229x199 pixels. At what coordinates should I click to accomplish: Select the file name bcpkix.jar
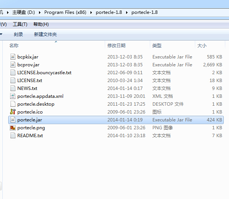(28, 57)
